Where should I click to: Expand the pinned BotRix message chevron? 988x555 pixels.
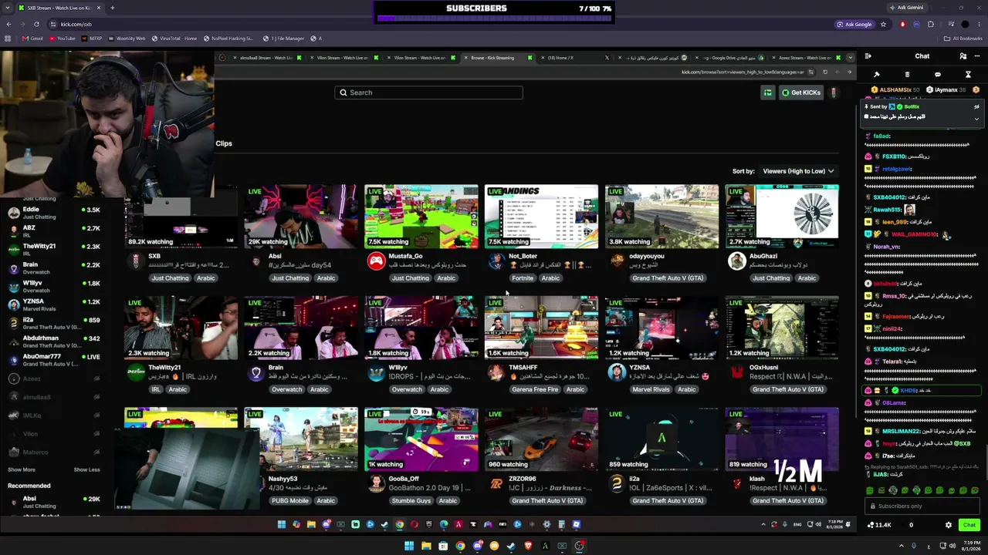[976, 119]
